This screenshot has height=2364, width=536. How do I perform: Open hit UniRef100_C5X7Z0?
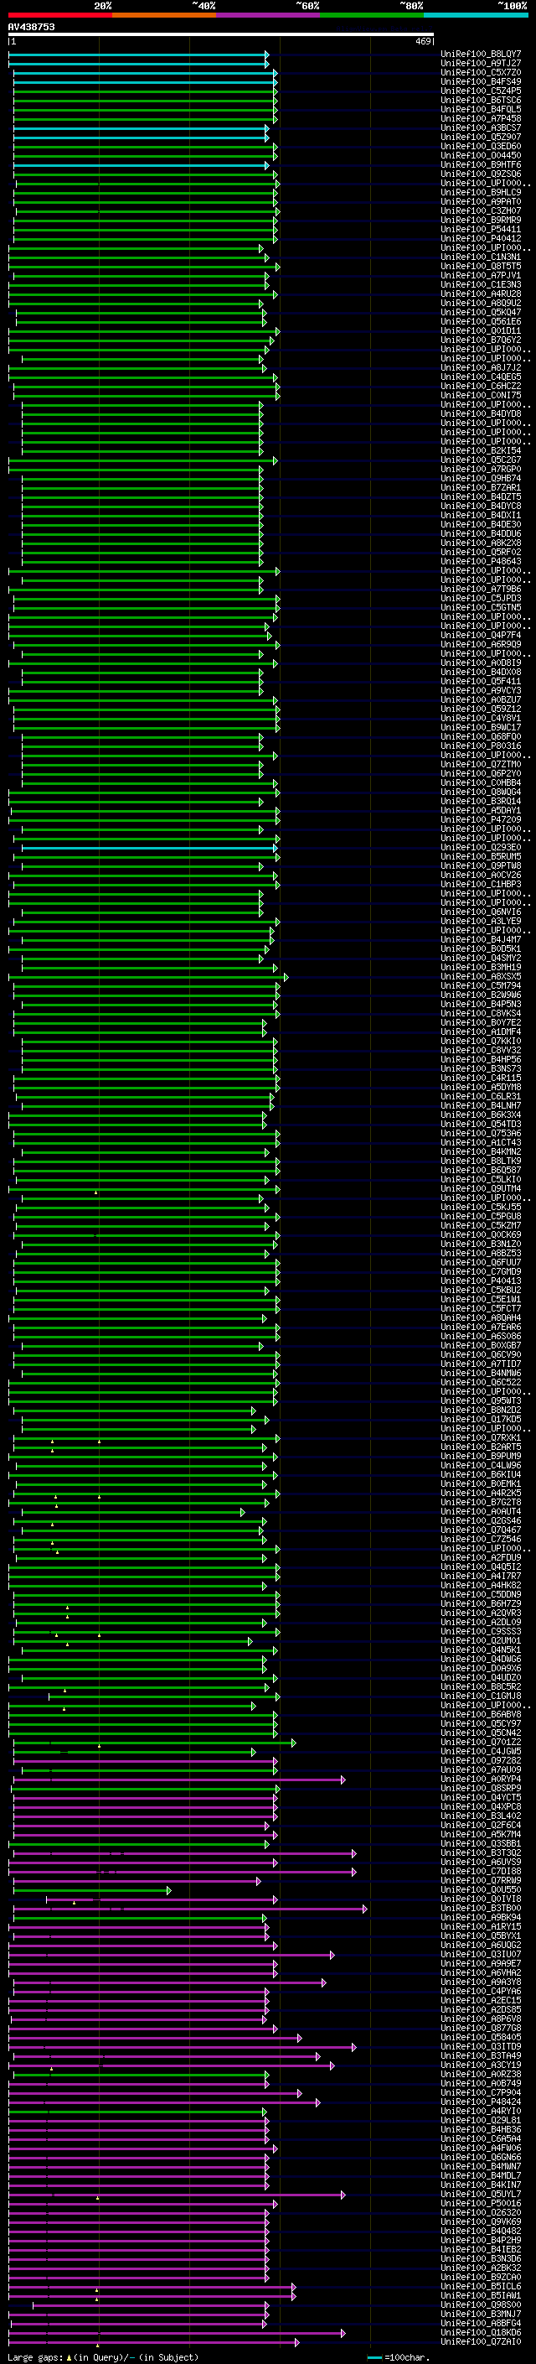click(x=481, y=72)
